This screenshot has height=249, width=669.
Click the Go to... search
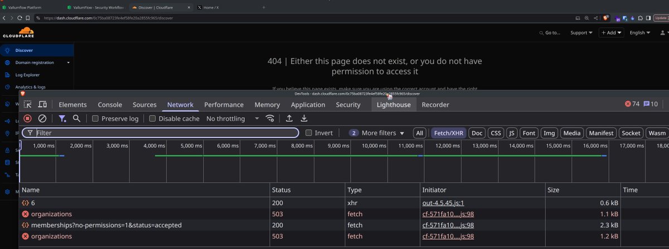(x=550, y=33)
